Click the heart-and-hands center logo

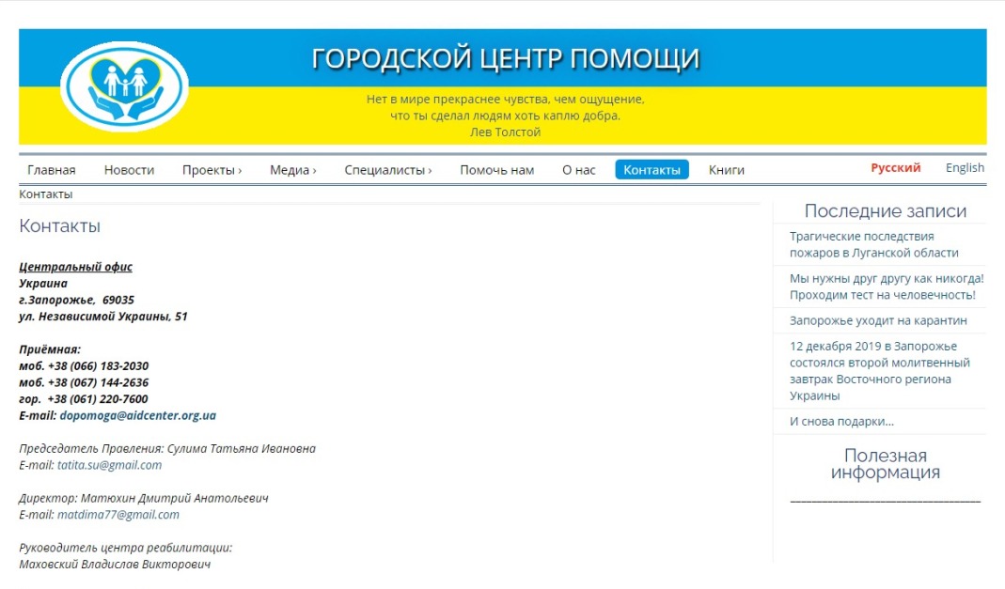pos(124,86)
